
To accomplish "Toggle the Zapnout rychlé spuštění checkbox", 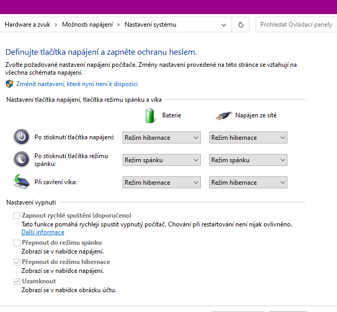I will (17, 215).
